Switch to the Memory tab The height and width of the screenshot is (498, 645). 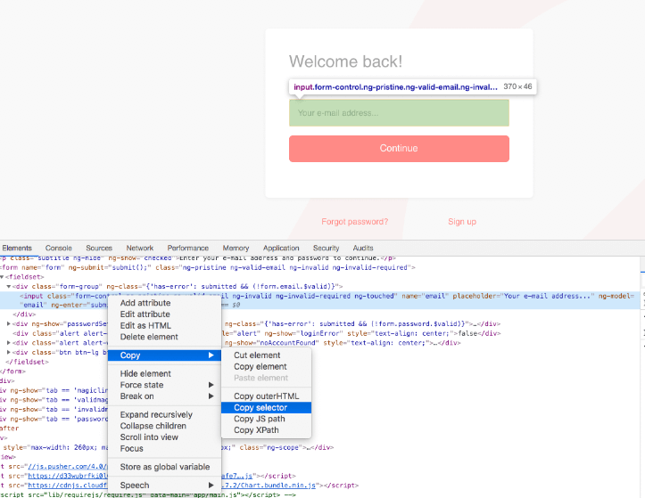coord(236,249)
